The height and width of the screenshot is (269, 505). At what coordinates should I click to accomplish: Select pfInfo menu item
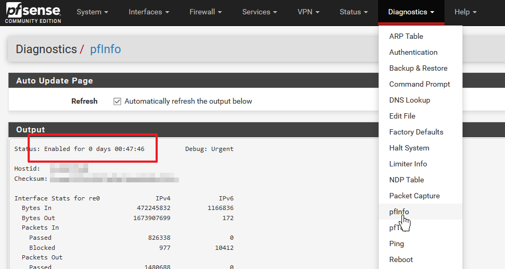point(420,212)
